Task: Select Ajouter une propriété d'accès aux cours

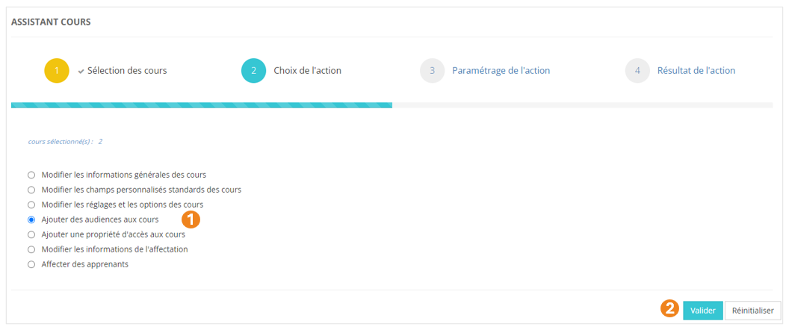Action: point(31,234)
